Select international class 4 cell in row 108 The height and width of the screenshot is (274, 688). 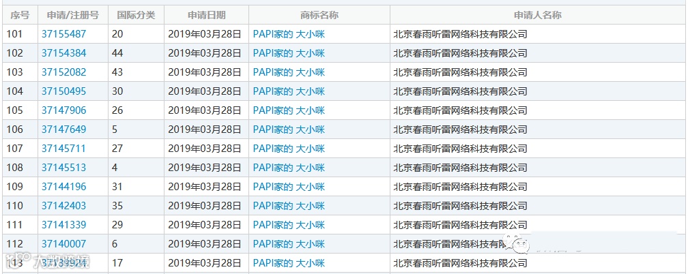coord(136,168)
